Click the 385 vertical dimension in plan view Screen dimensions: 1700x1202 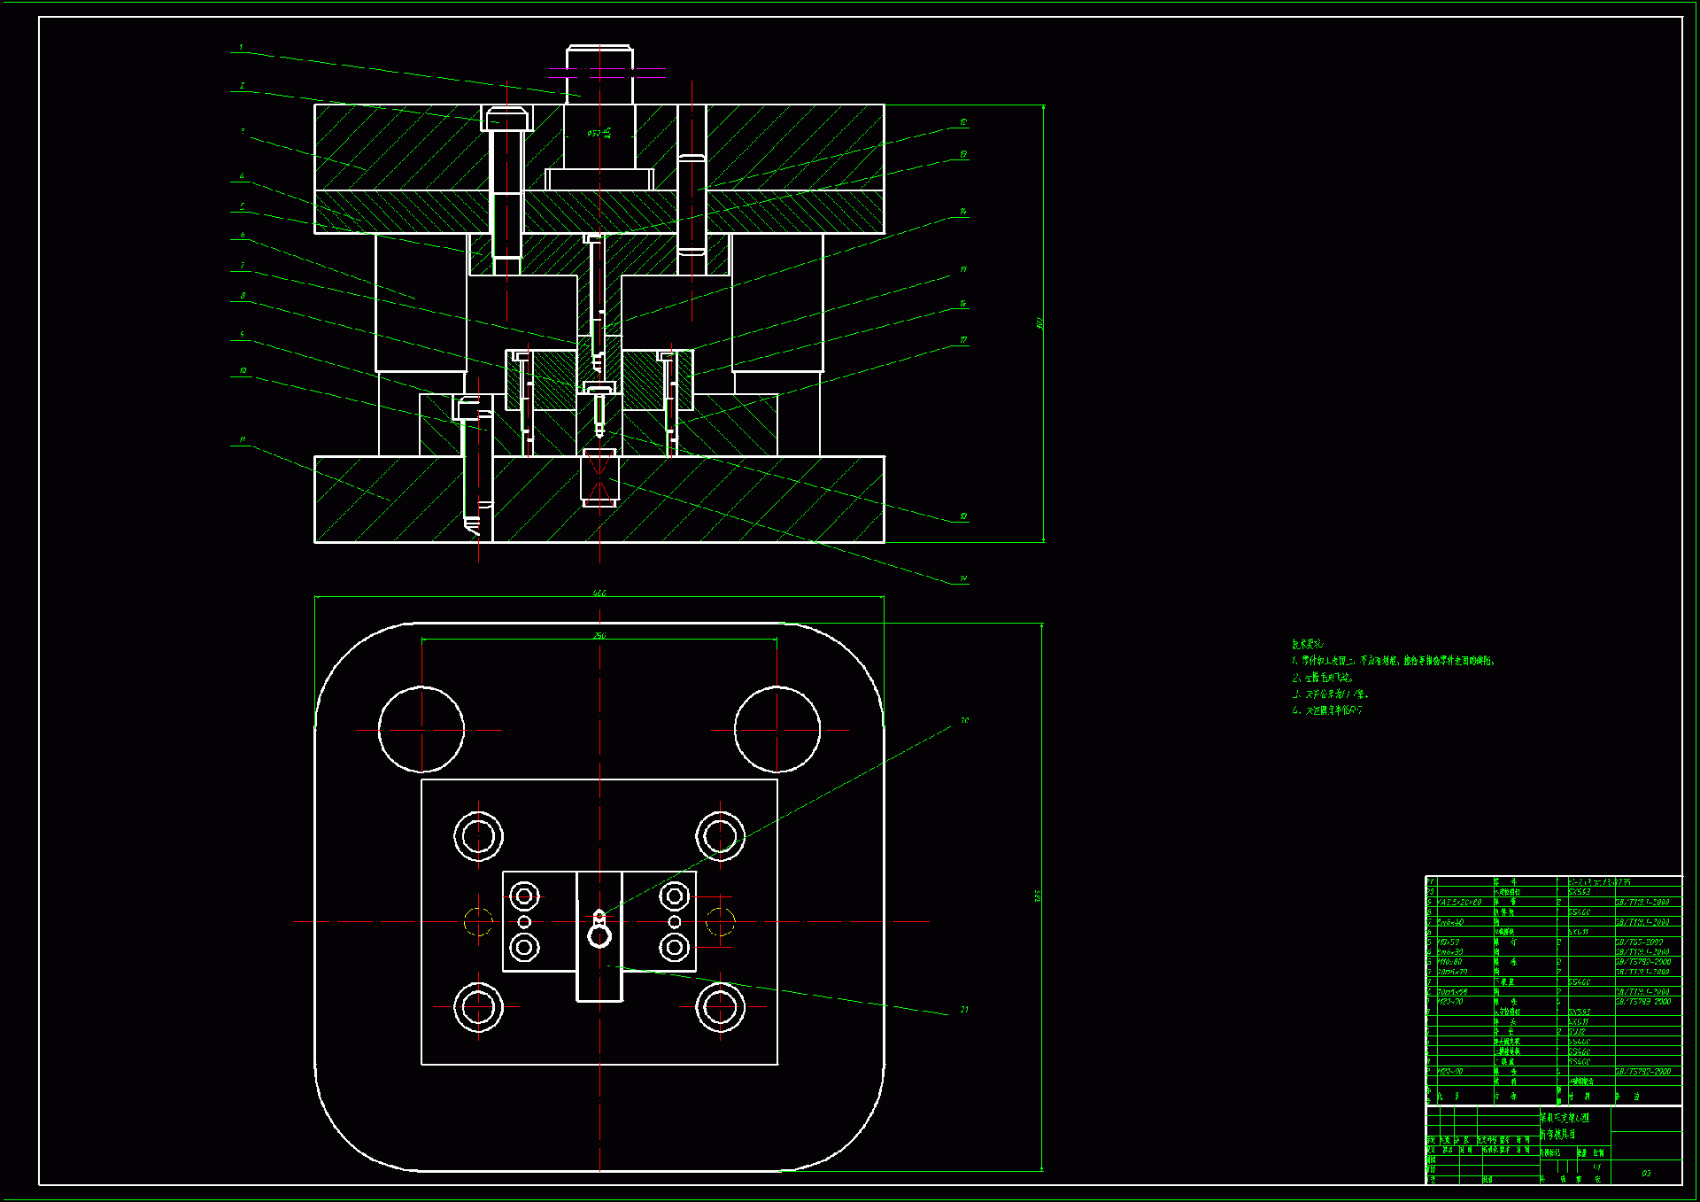click(x=1039, y=896)
